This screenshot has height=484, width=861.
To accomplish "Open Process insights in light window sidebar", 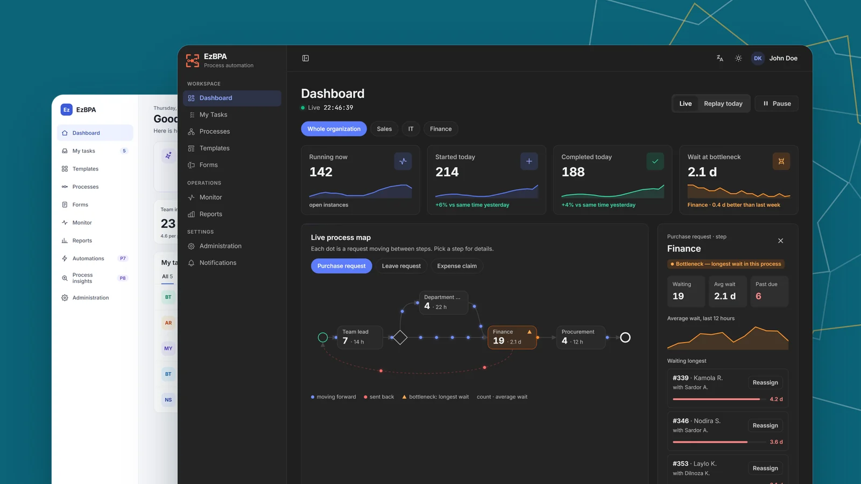I will click(x=95, y=278).
